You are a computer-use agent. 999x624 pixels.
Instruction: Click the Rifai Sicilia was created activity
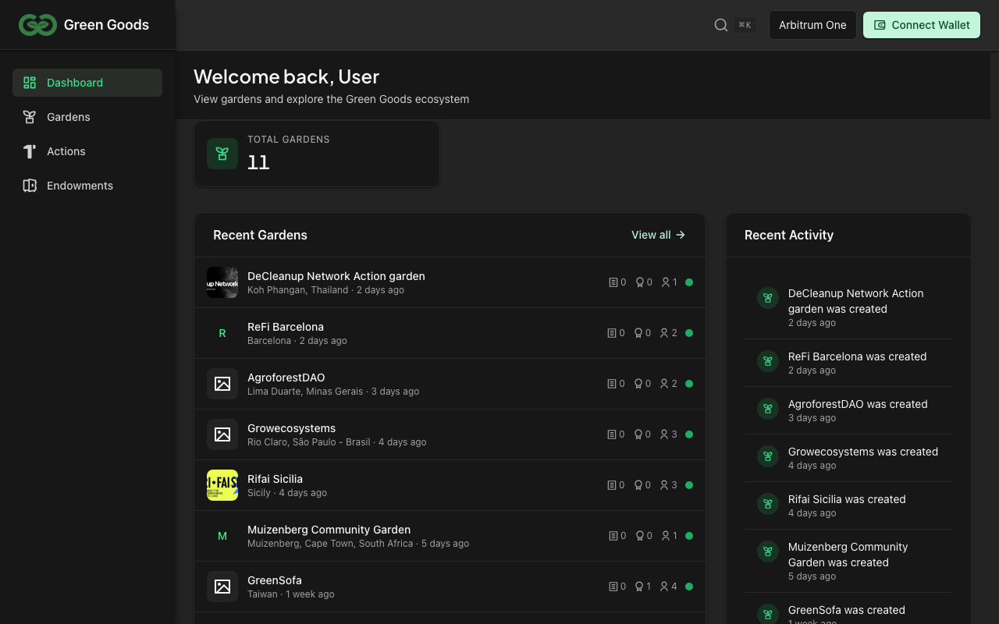847,499
